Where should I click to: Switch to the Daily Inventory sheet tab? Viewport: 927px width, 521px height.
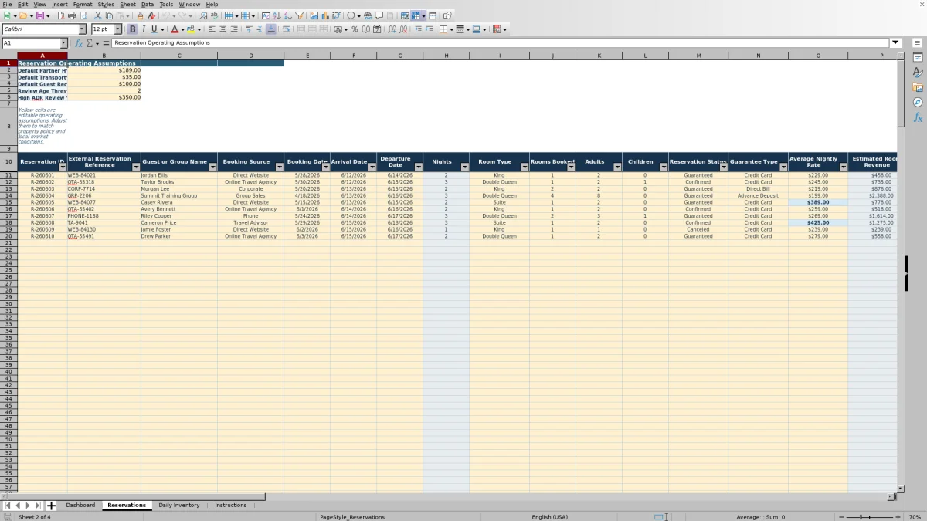click(x=179, y=505)
